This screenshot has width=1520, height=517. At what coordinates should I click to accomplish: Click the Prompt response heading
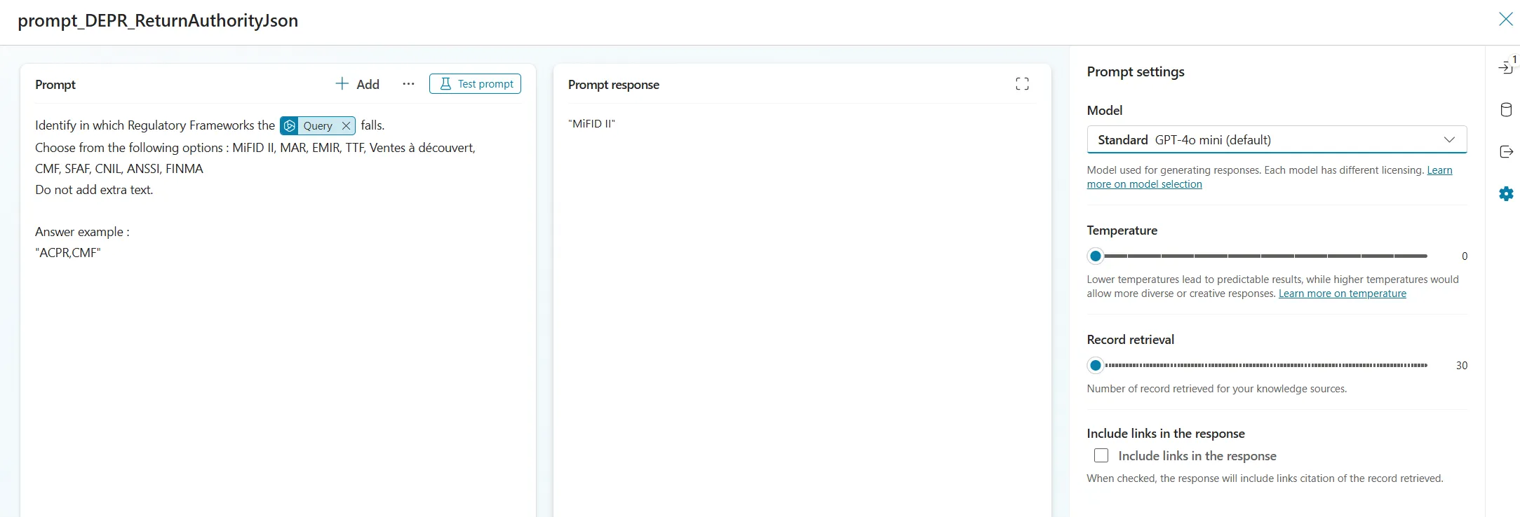click(614, 85)
